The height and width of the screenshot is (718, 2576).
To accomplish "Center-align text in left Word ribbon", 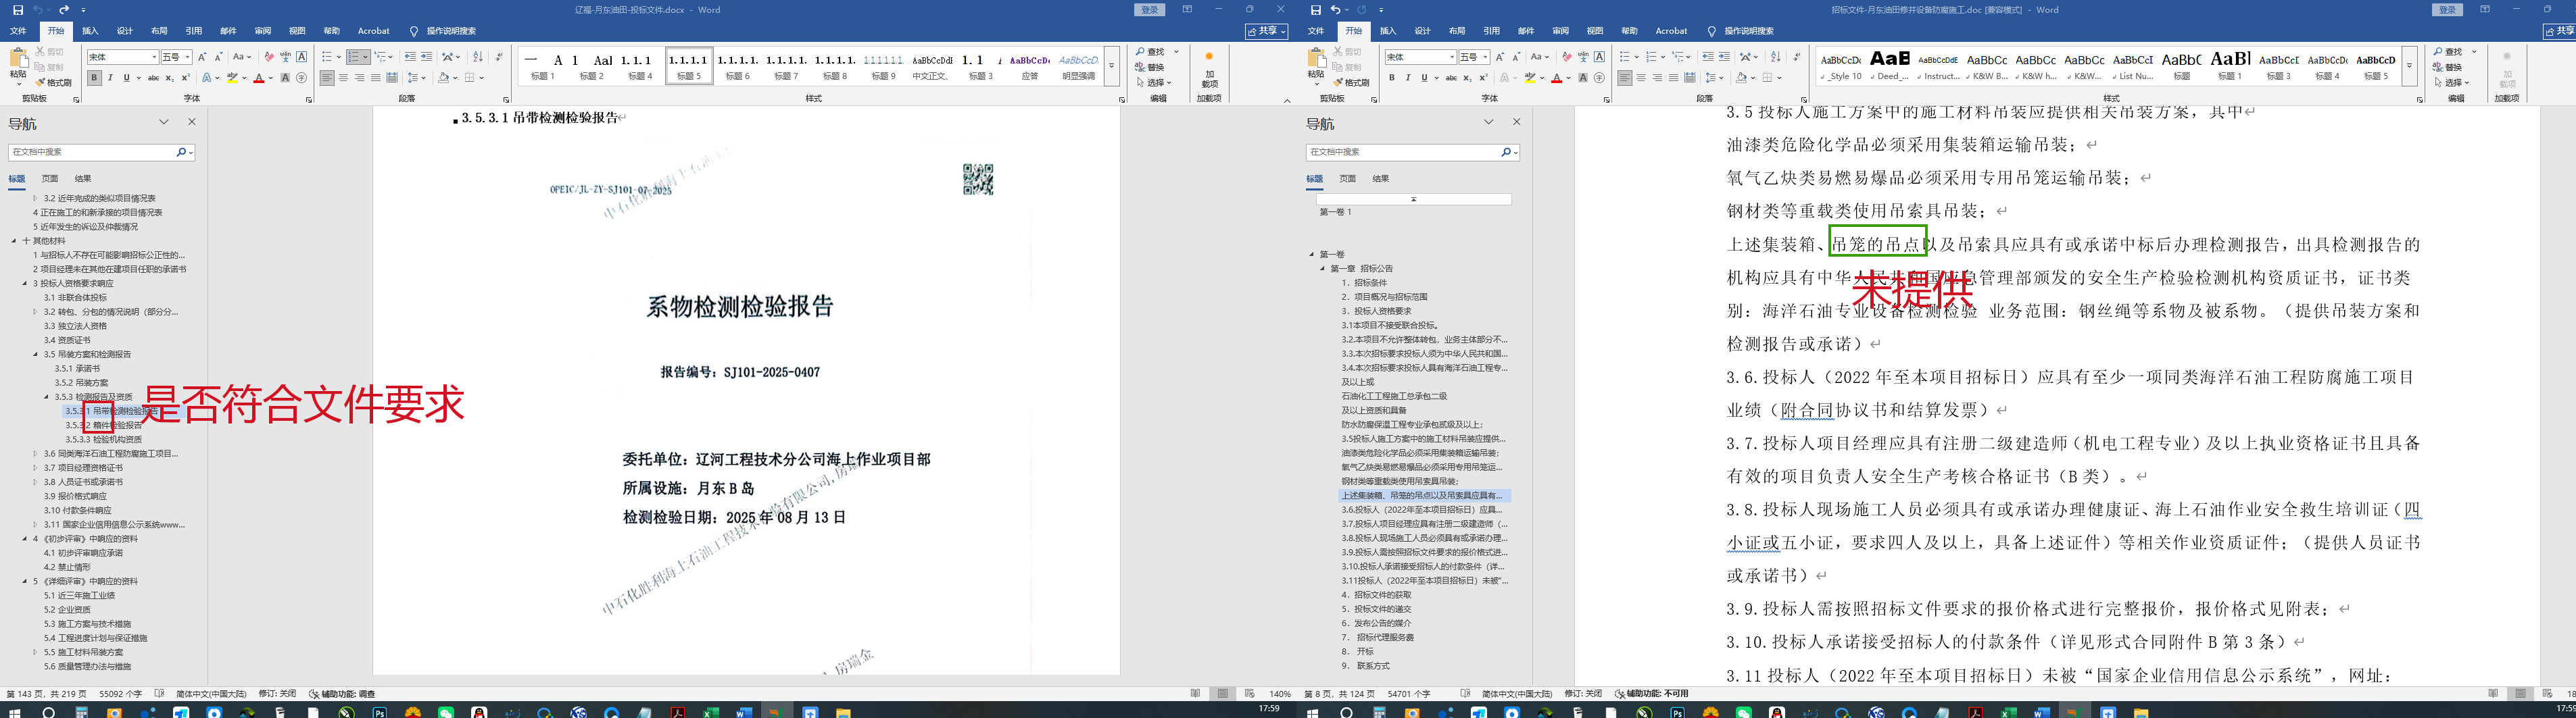I will point(344,78).
